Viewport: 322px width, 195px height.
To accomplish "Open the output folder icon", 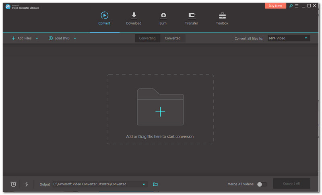I will (x=155, y=184).
